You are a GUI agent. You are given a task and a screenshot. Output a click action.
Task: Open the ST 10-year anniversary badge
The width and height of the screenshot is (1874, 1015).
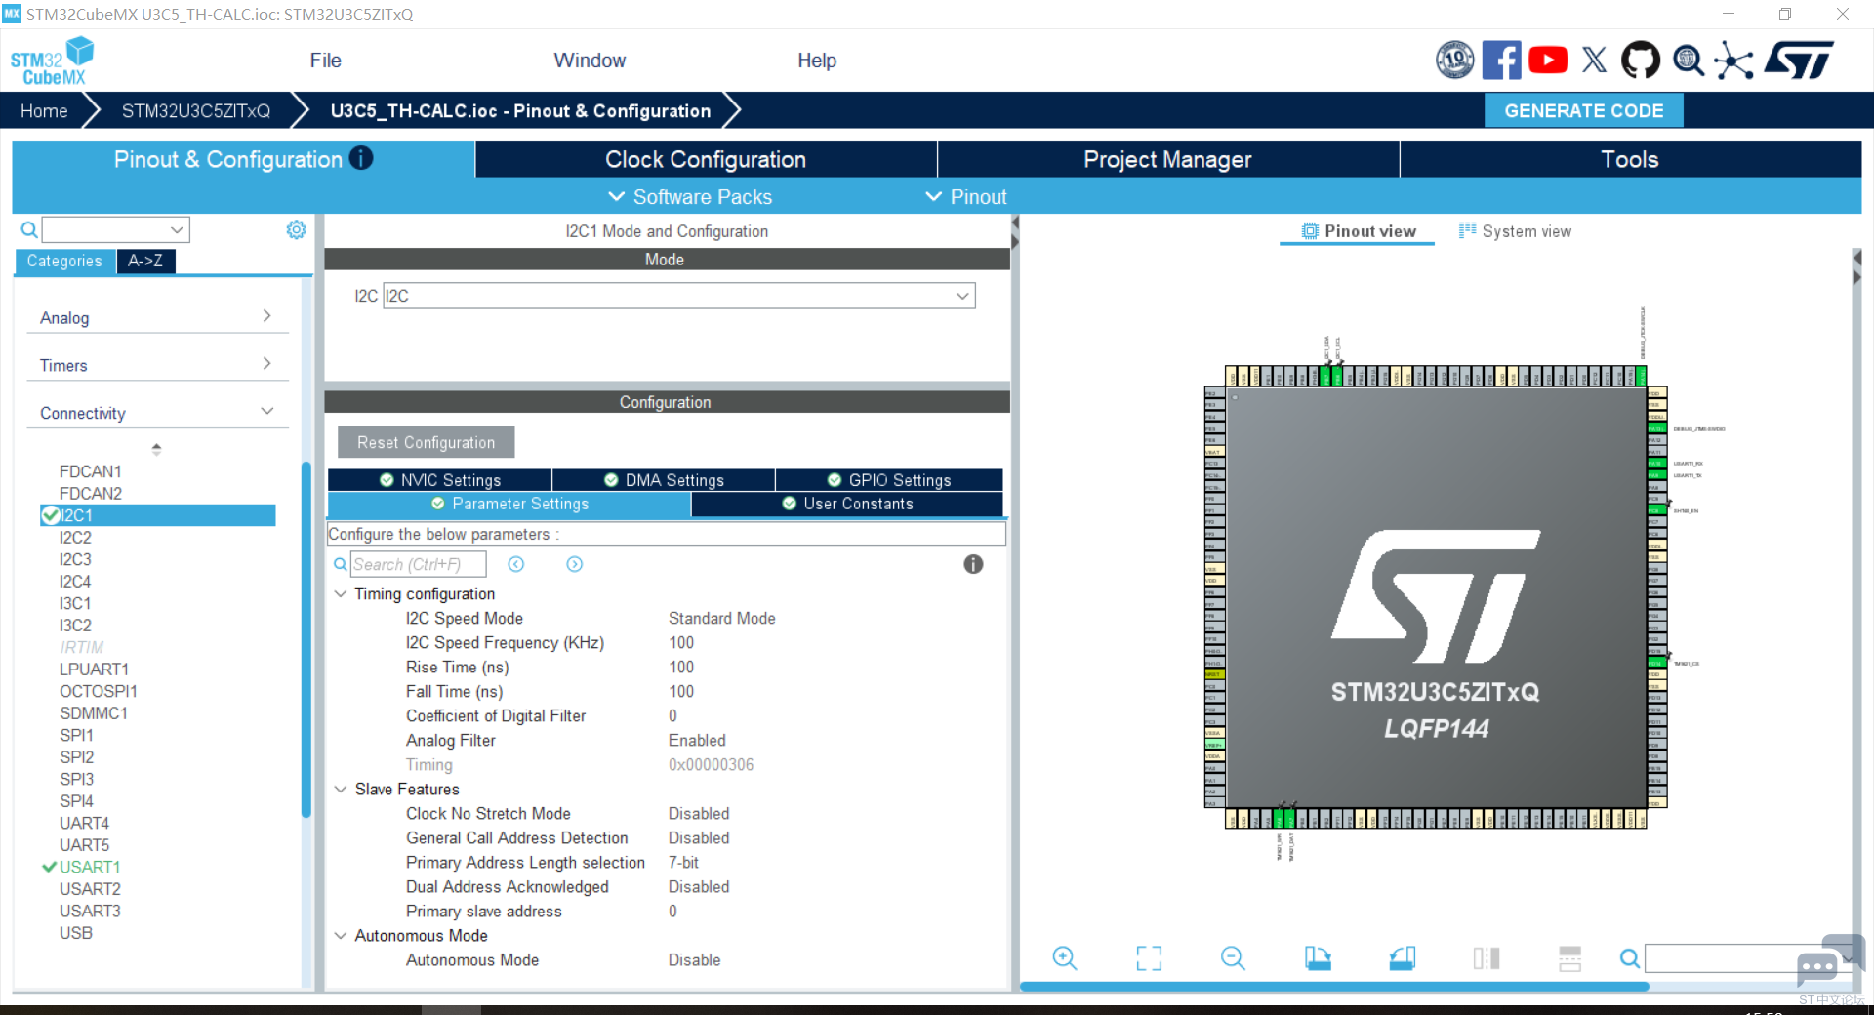(1454, 60)
